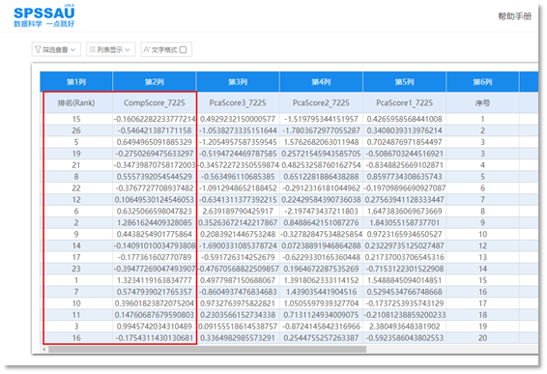Viewport: 547px width, 374px height.
Task: Select the 第3列 column header
Action: point(238,82)
